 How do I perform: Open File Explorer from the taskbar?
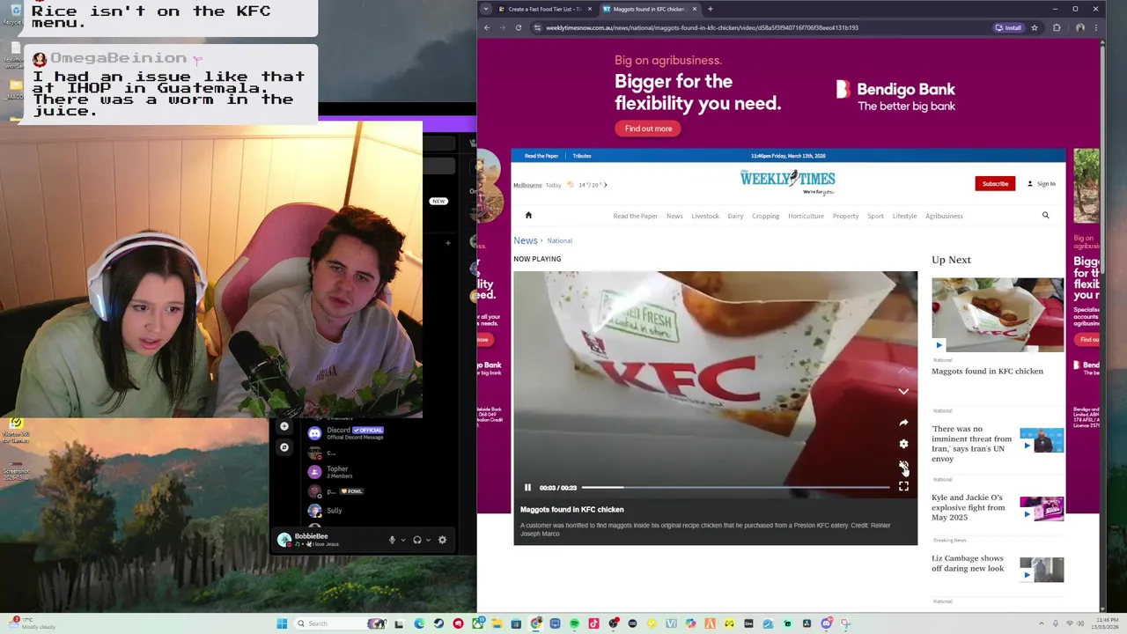pyautogui.click(x=497, y=623)
